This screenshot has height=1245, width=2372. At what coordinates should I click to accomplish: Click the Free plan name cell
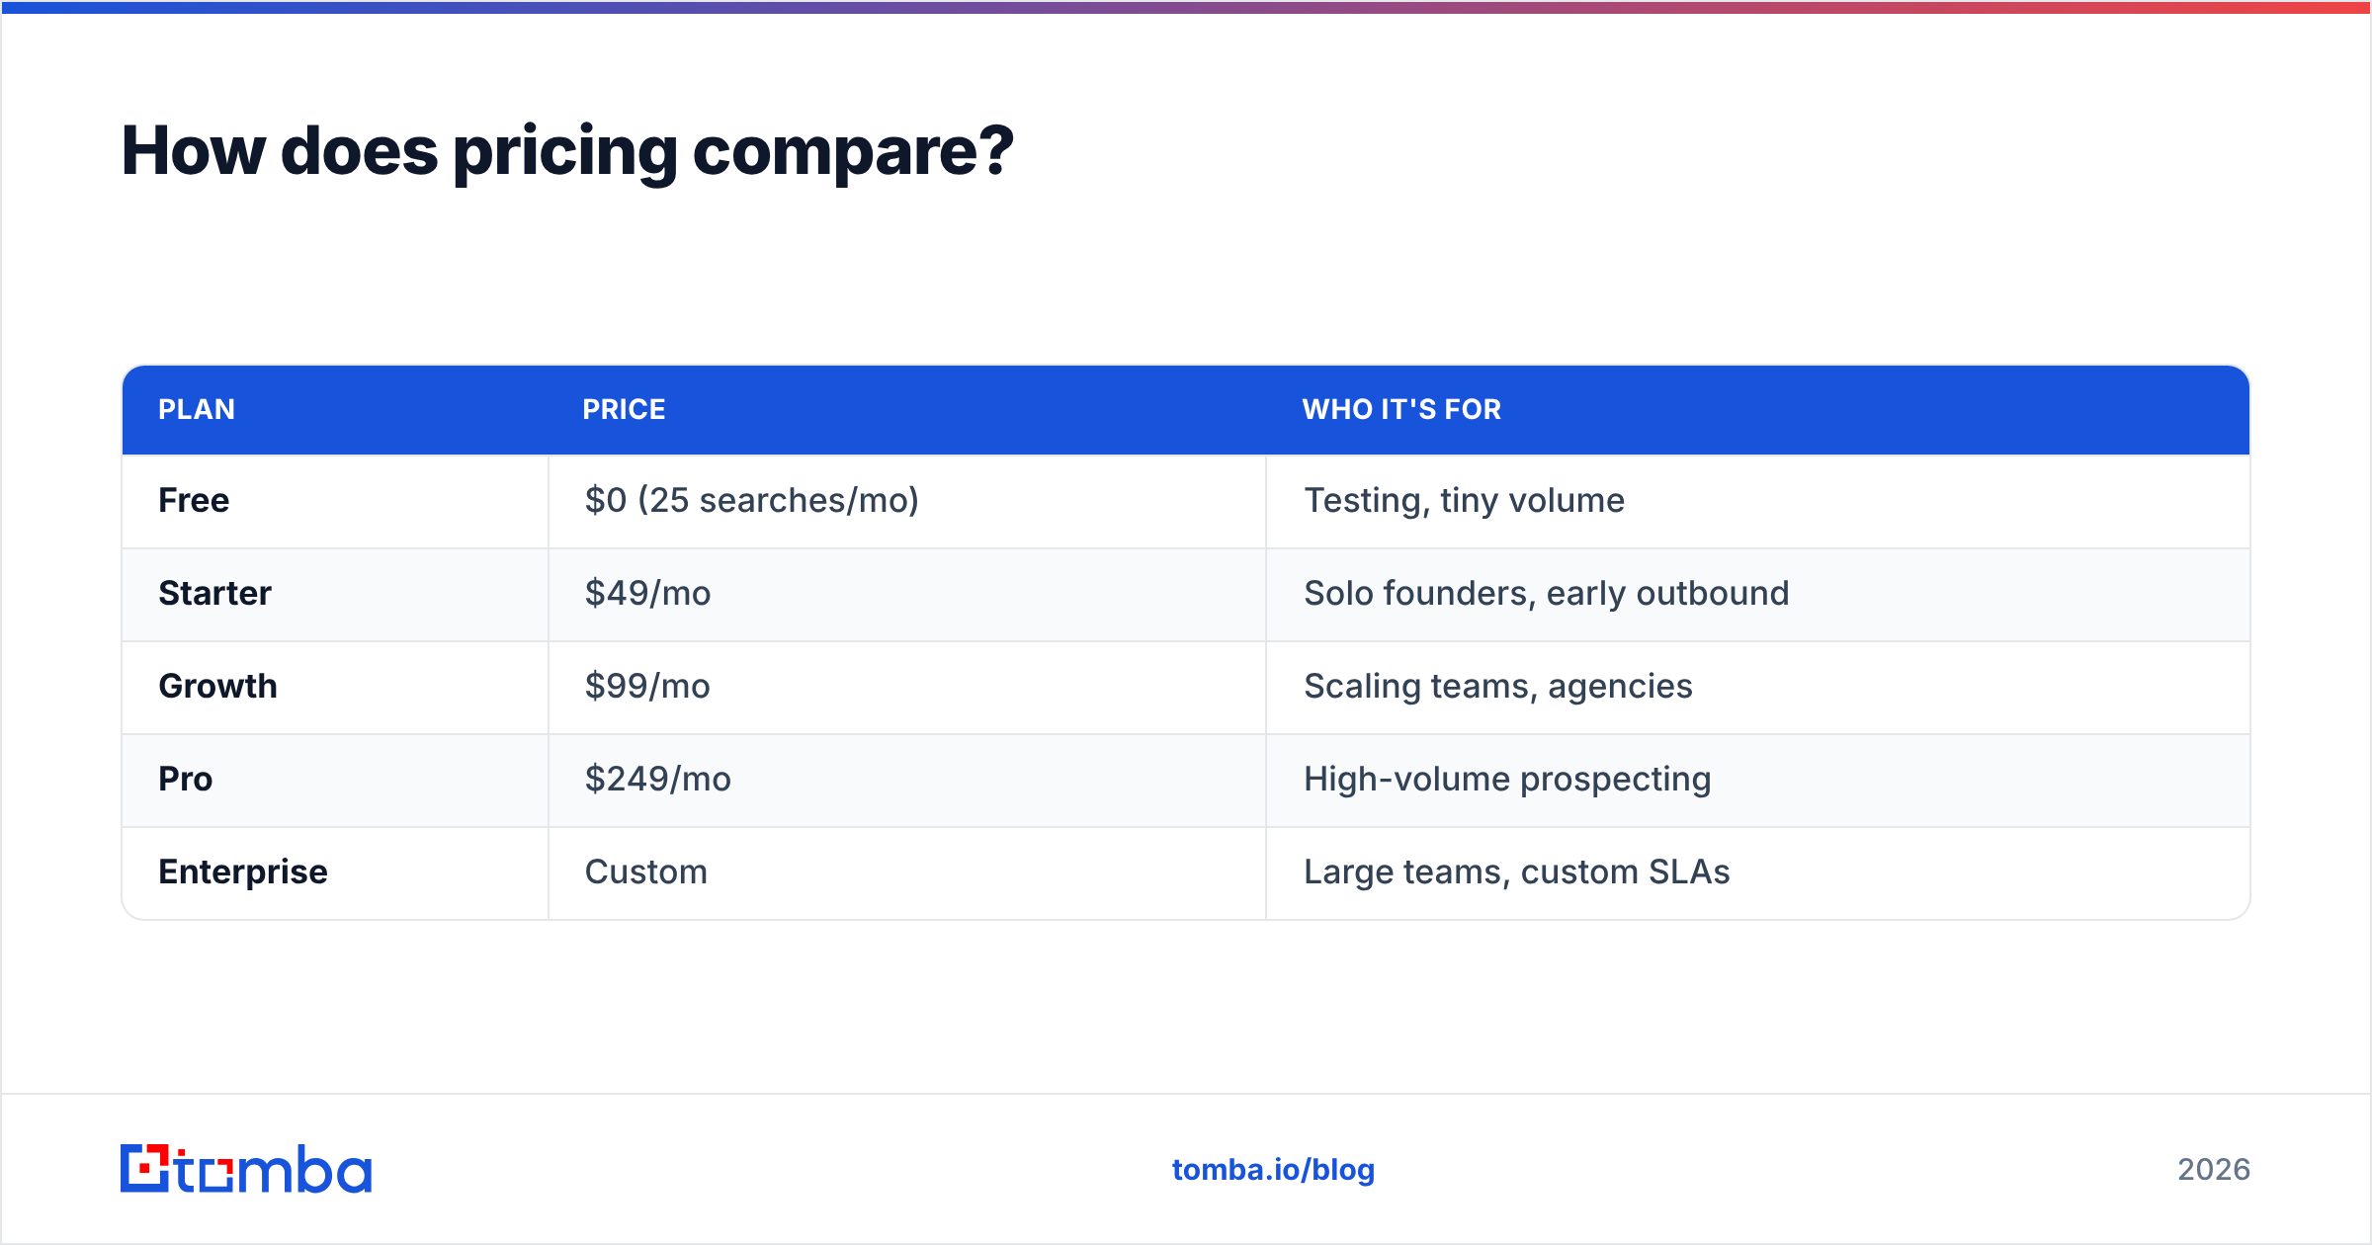click(x=335, y=501)
